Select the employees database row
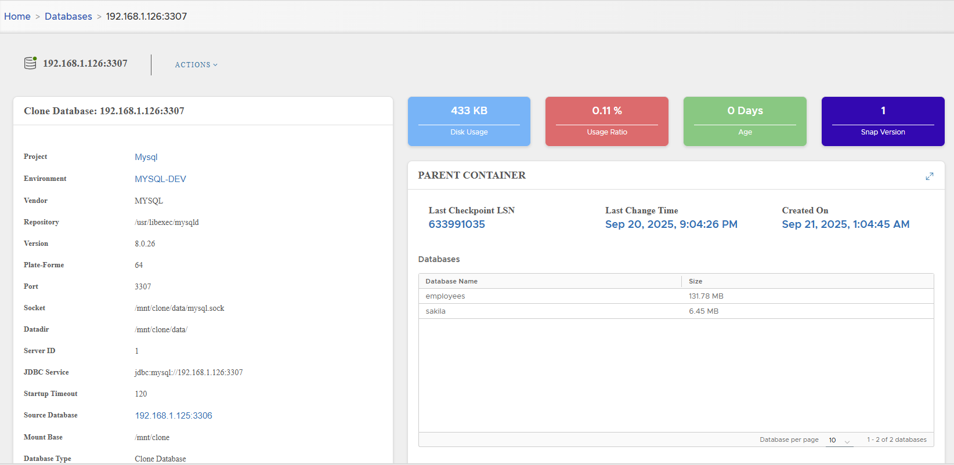 point(445,296)
